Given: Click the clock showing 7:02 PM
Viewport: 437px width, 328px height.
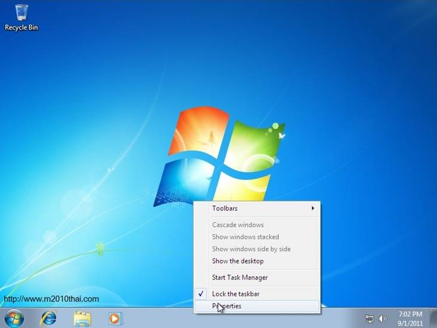Looking at the screenshot, I should pyautogui.click(x=410, y=318).
